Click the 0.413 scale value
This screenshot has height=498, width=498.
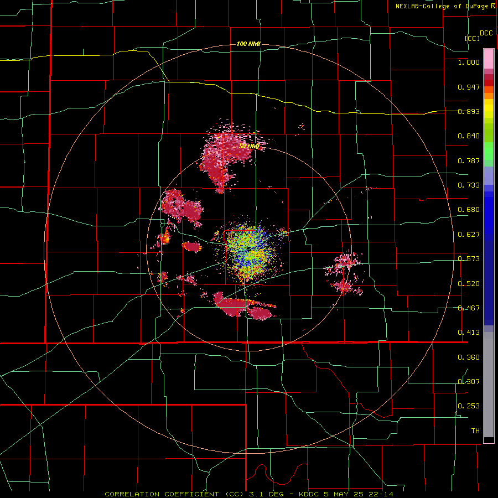[x=469, y=333]
